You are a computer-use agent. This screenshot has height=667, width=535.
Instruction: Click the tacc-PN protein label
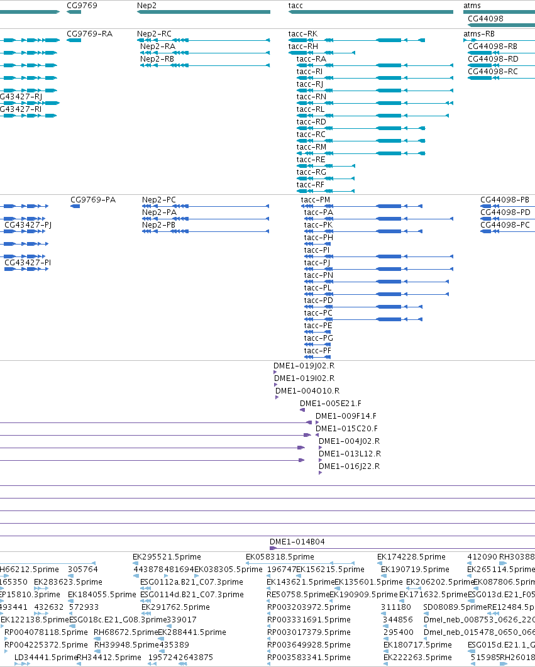point(319,275)
